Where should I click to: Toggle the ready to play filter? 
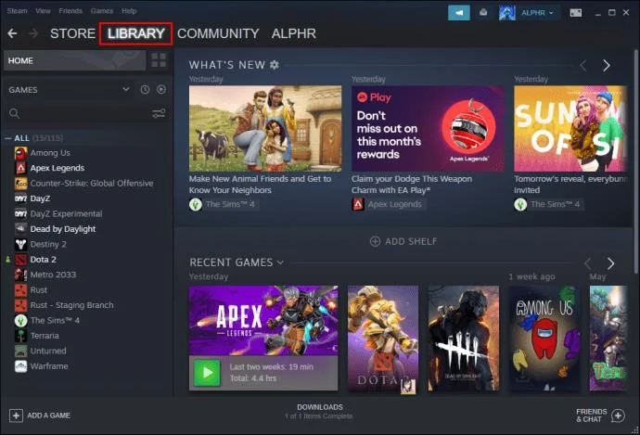point(161,89)
